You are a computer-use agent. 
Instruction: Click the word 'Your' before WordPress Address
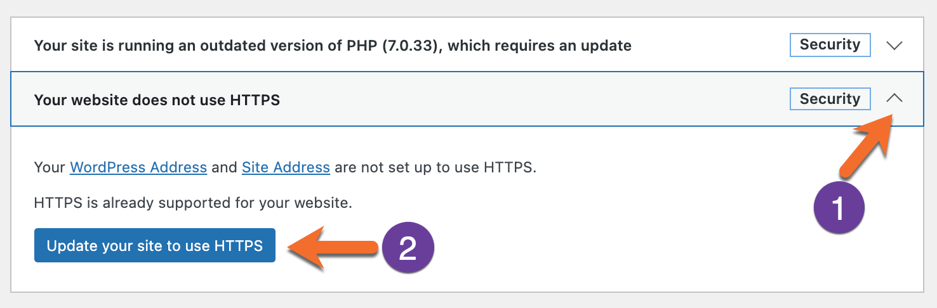coord(50,168)
